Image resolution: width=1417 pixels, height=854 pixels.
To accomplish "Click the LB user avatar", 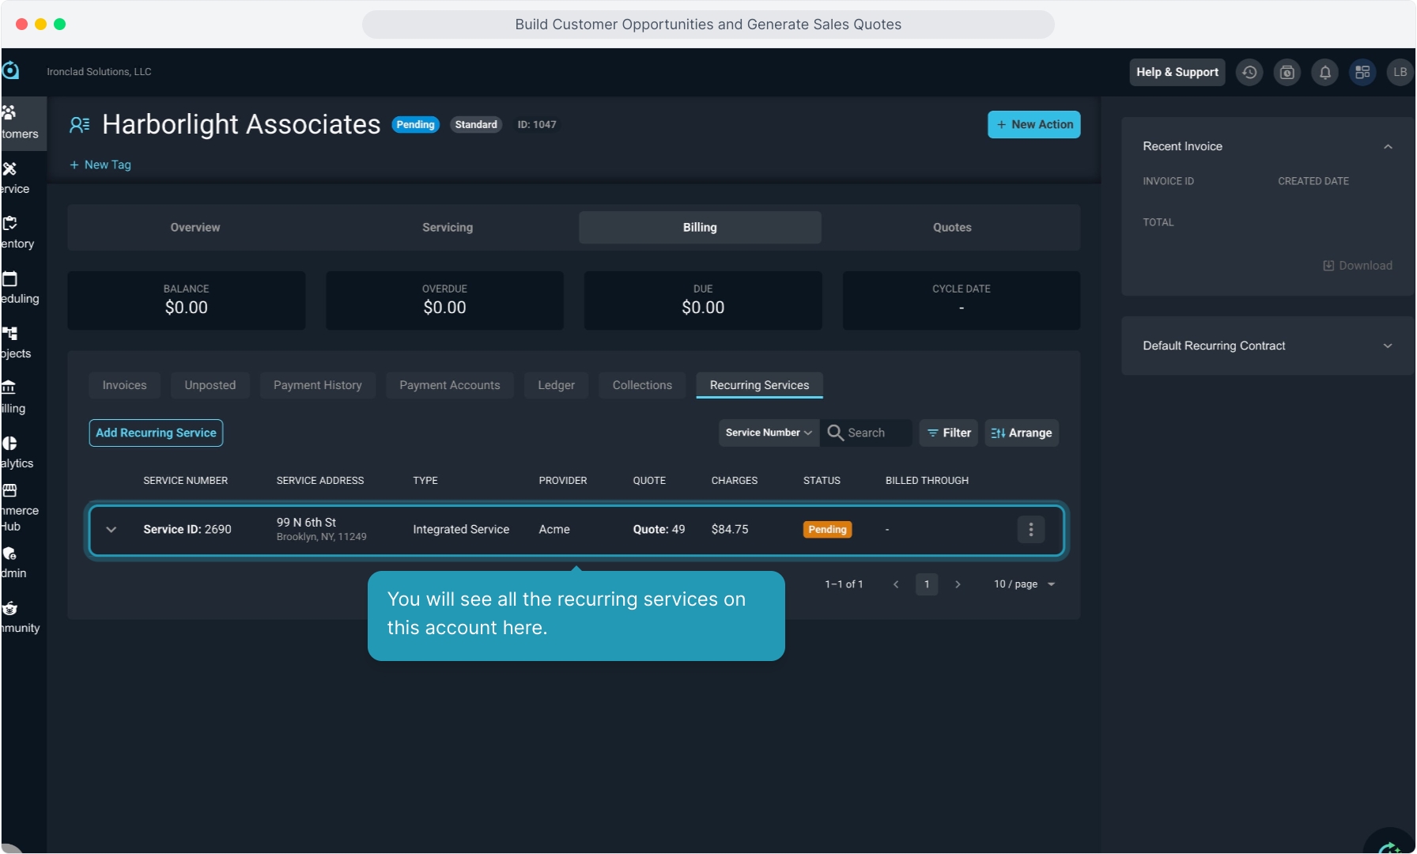I will click(x=1400, y=72).
